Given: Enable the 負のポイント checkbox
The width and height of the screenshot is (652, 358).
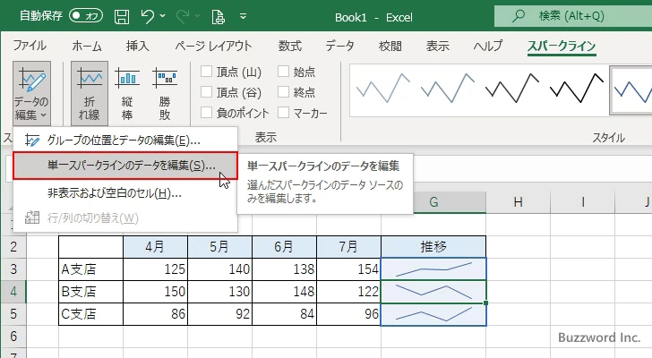Looking at the screenshot, I should click(206, 112).
